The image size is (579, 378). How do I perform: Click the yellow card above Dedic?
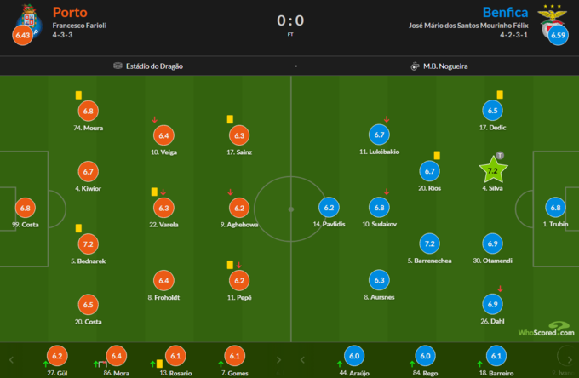500,94
